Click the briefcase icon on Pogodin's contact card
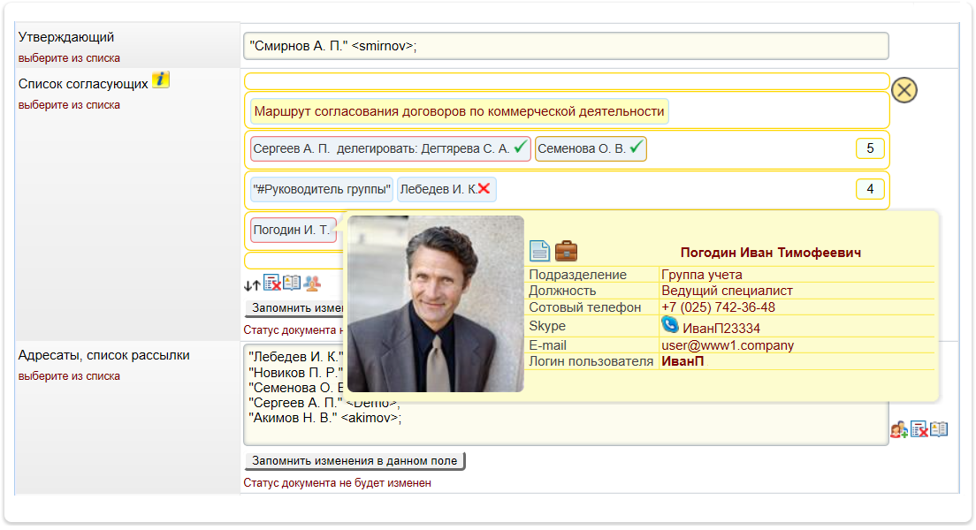The height and width of the screenshot is (530, 976). click(x=567, y=250)
